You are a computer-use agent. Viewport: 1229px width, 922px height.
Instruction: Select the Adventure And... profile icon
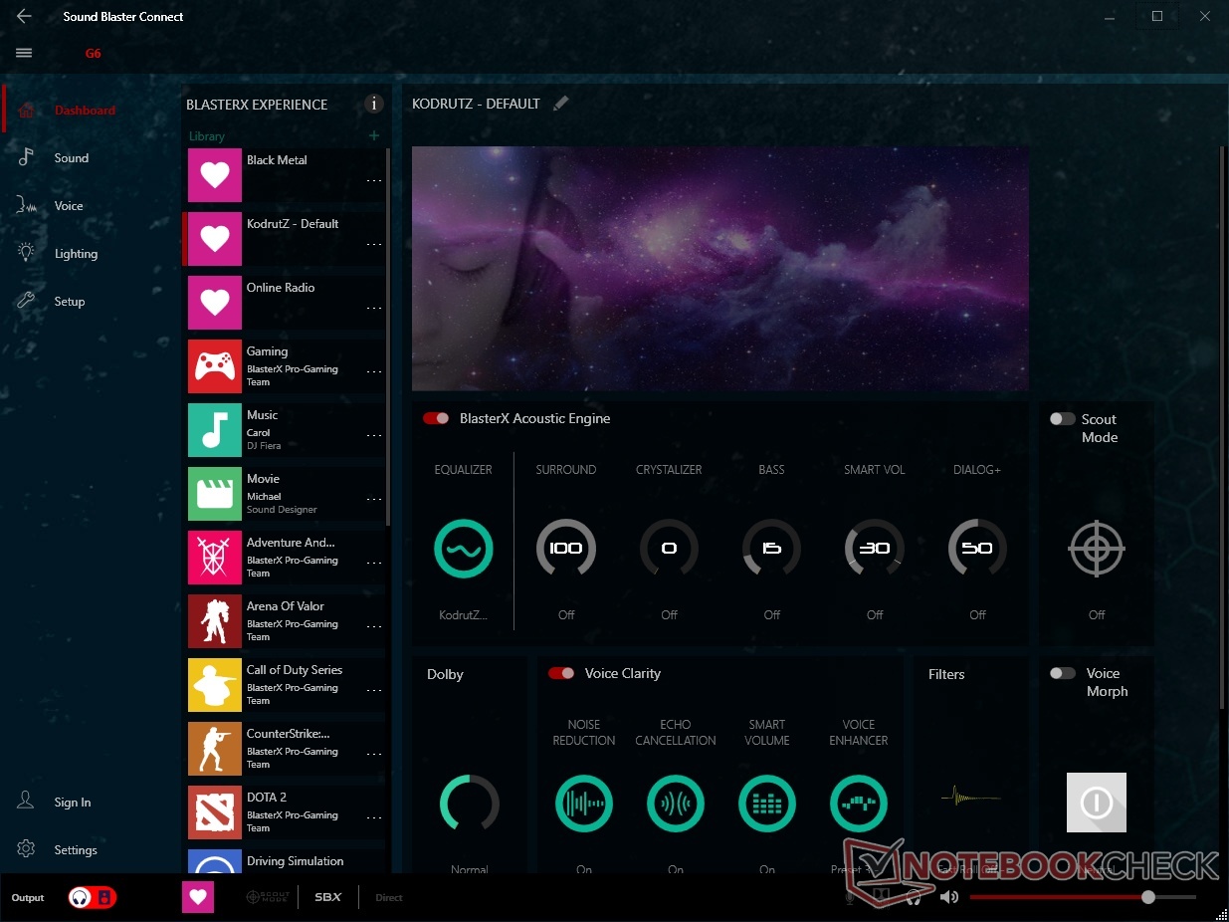pos(215,558)
